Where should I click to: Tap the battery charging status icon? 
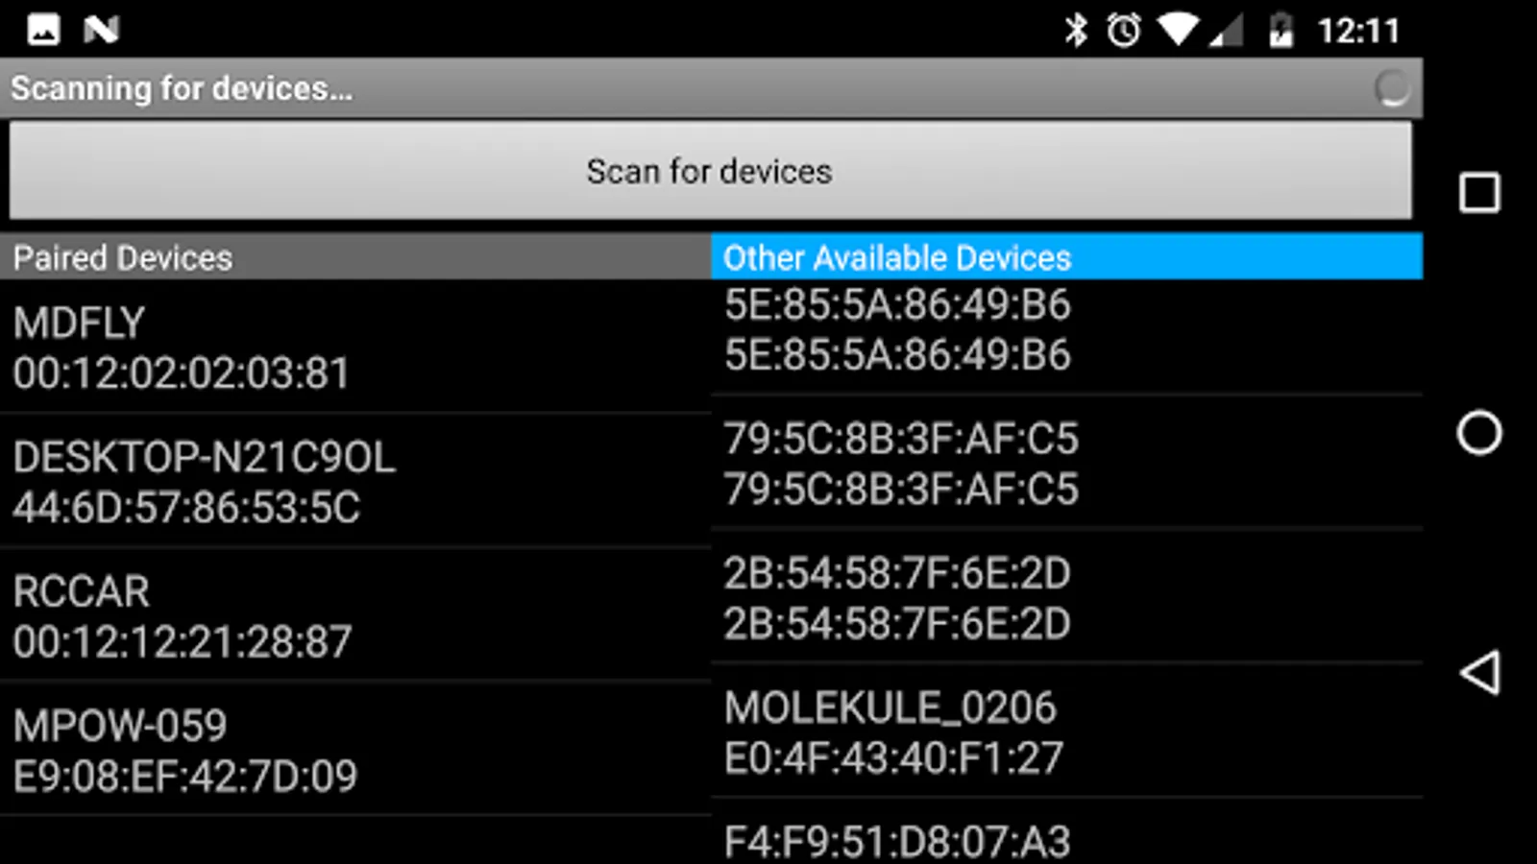point(1281,30)
